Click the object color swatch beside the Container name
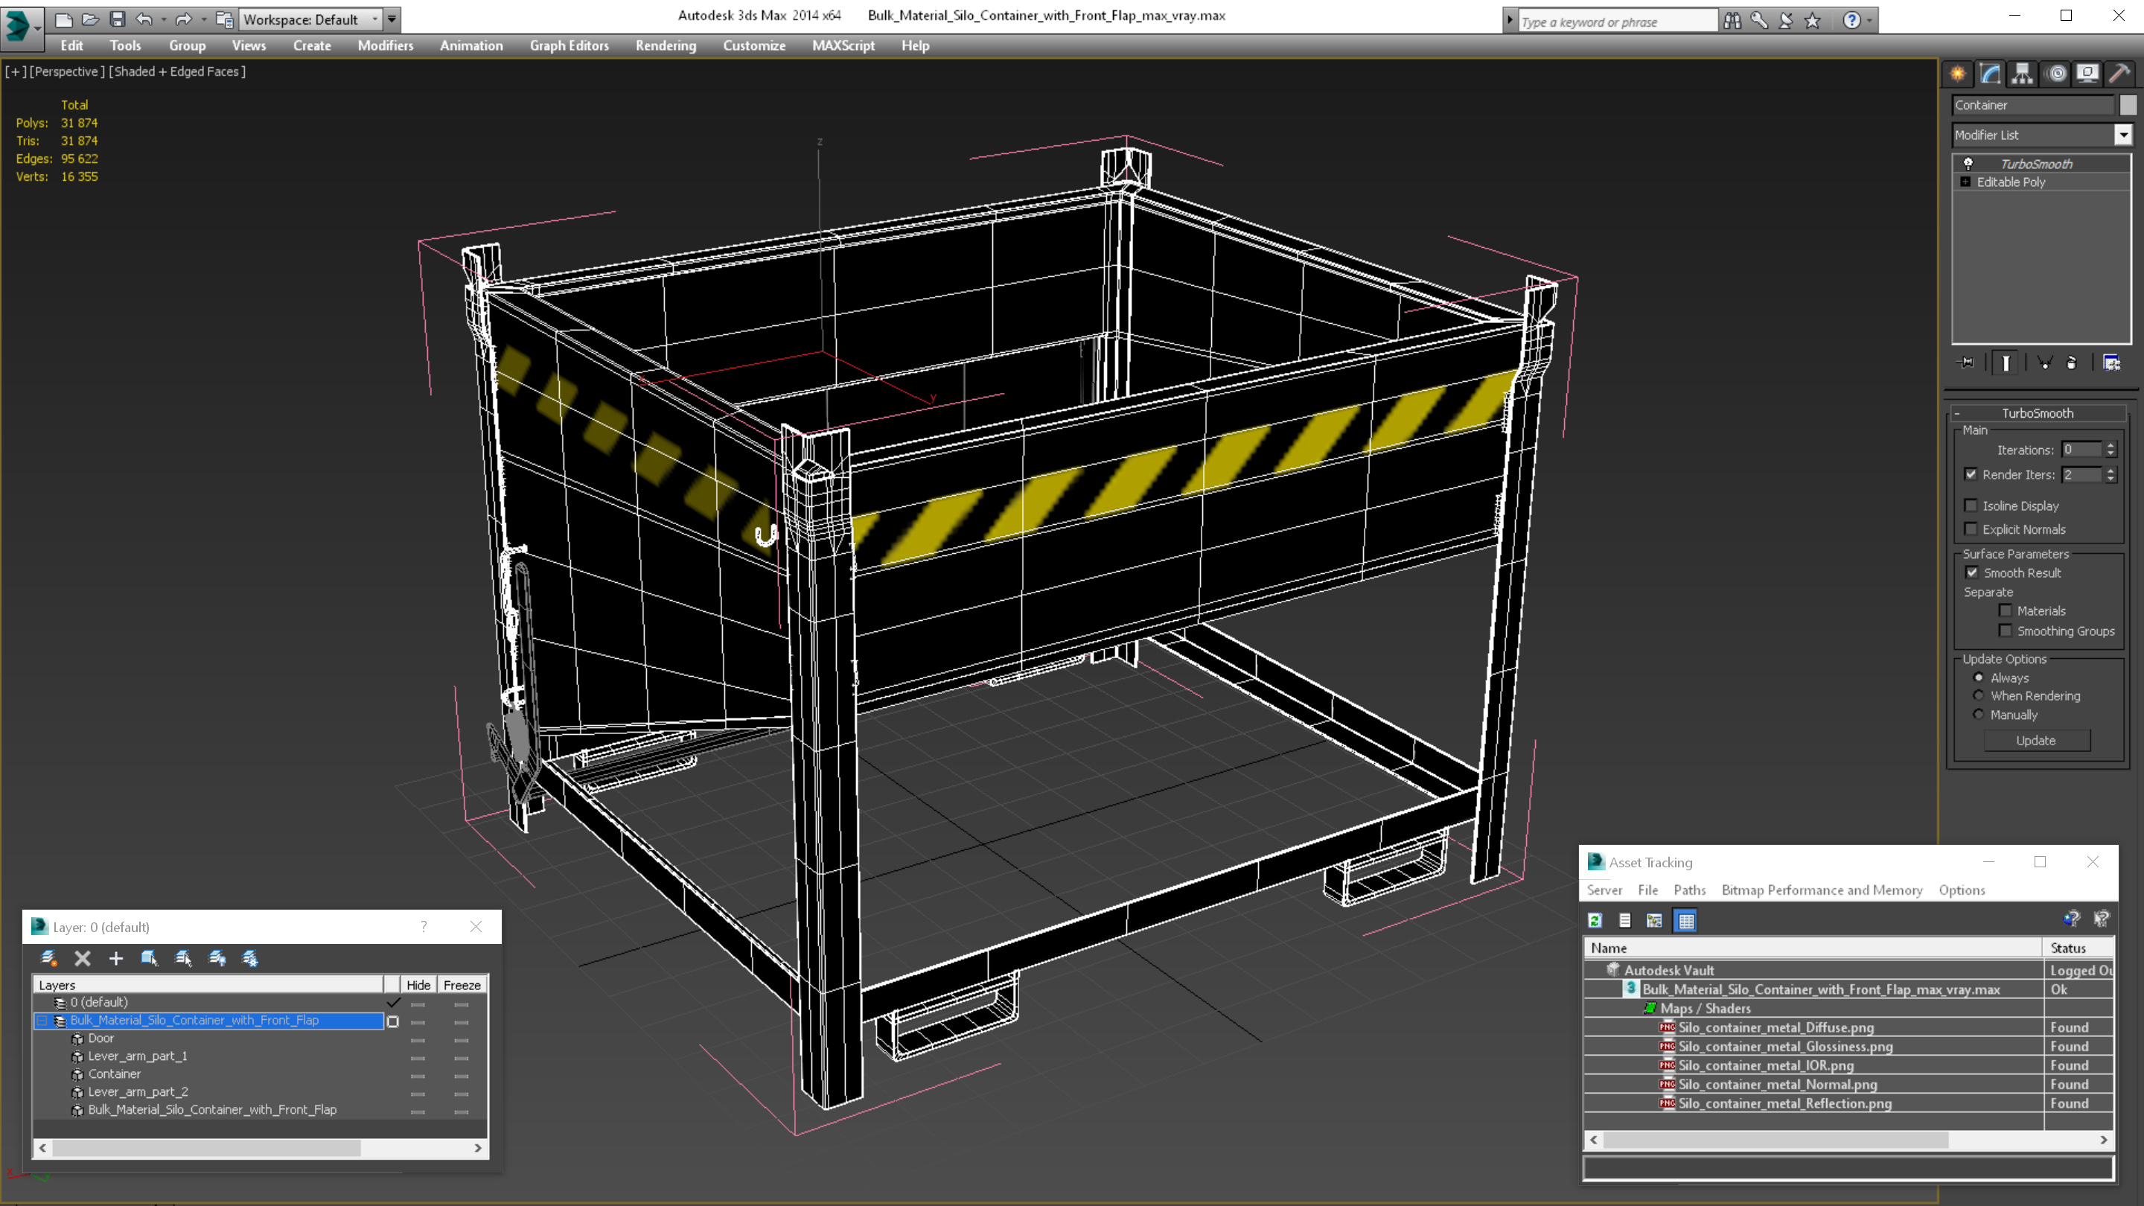2144x1206 pixels. 2128,105
